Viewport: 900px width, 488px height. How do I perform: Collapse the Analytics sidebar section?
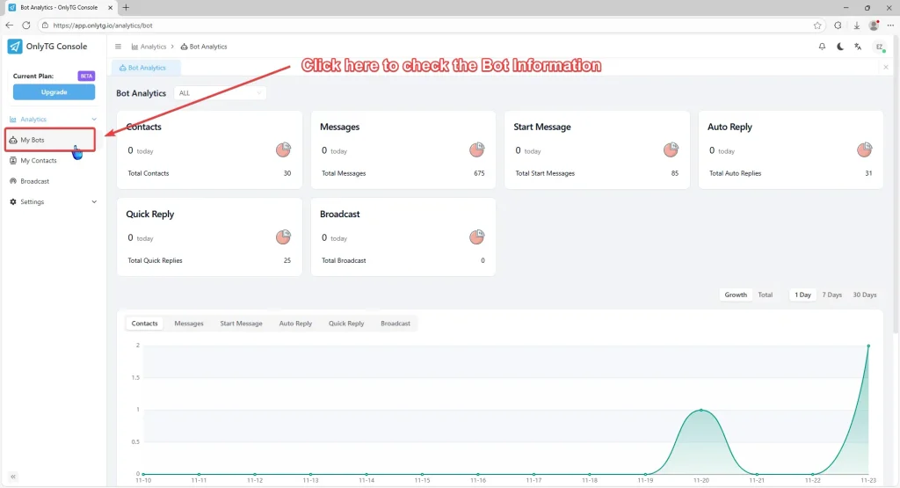tap(54, 120)
